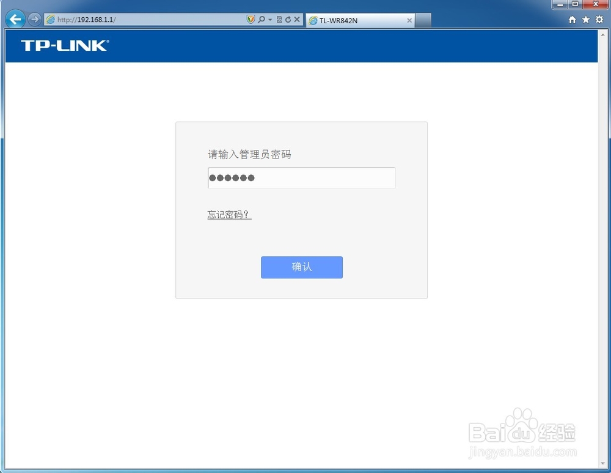611x473 pixels.
Task: Click the scrollbar down arrow
Action: [603, 464]
